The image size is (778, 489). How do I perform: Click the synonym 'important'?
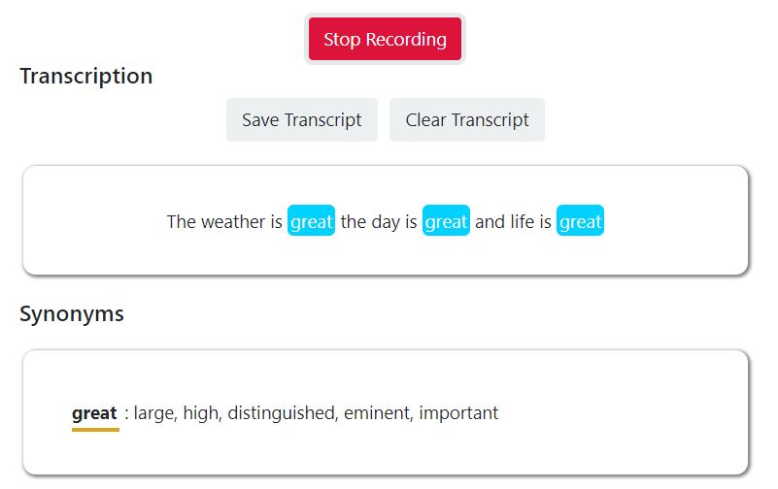(458, 413)
